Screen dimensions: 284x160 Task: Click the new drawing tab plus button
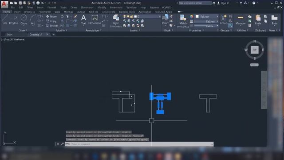click(54, 35)
